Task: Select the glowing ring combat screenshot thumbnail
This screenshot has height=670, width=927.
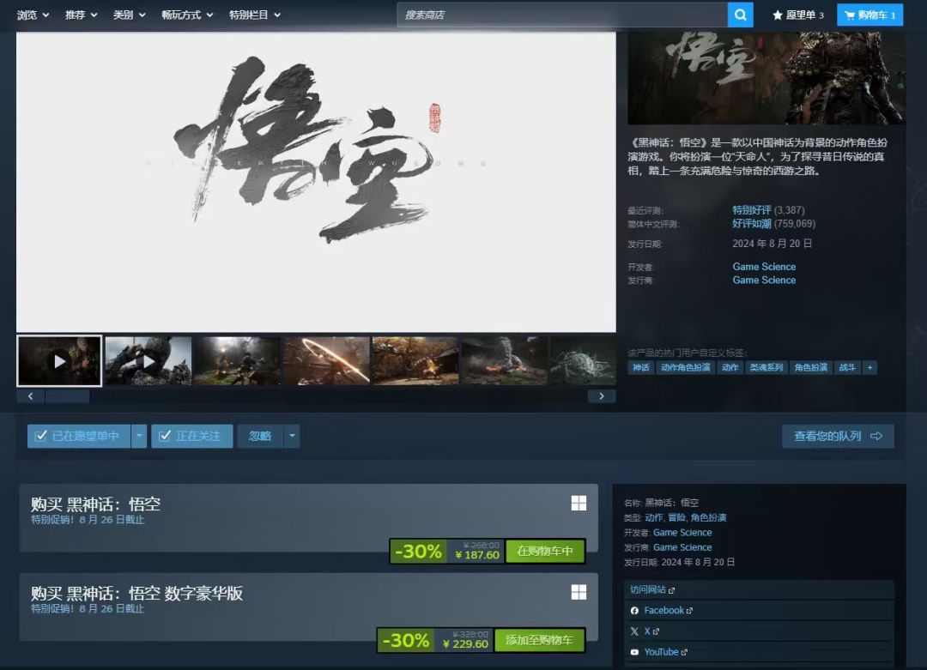Action: (x=326, y=361)
